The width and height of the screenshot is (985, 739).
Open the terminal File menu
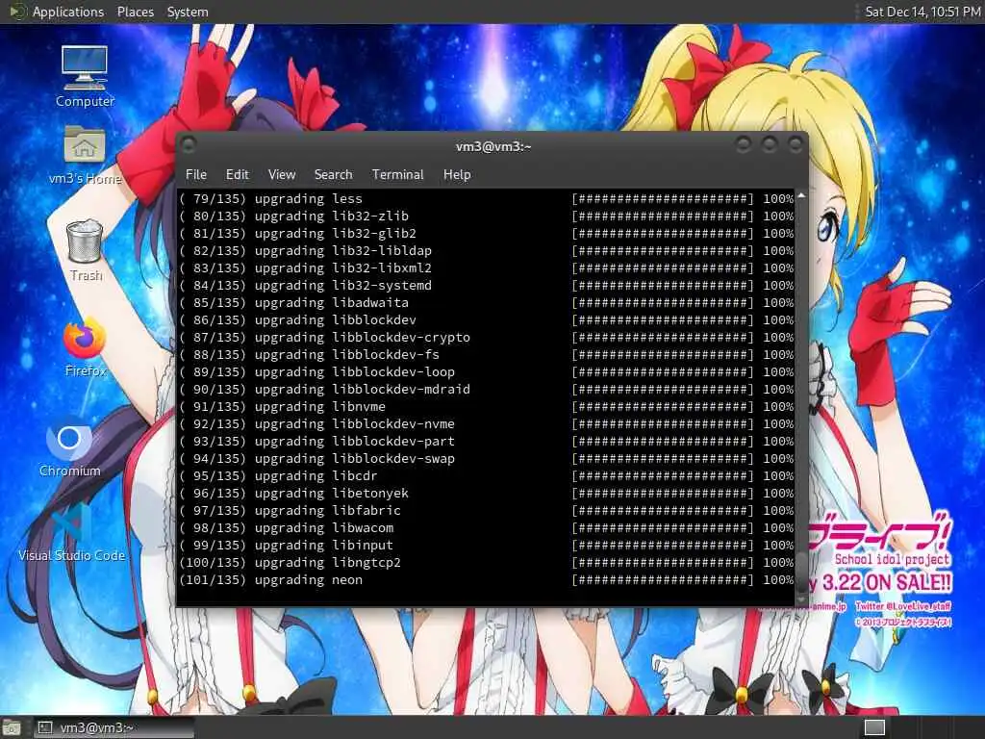(x=196, y=175)
